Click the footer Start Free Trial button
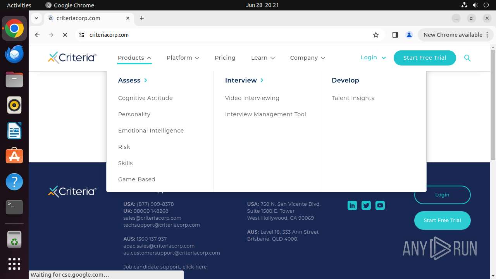Screen dimensions: 496x279 coord(442,220)
